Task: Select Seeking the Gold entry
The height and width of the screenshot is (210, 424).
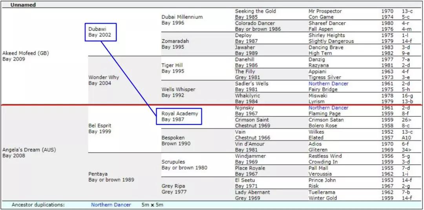Action: (x=255, y=11)
